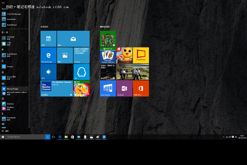Open OneNote in the app list
Viewport: 247px width, 165px height.
point(15,108)
